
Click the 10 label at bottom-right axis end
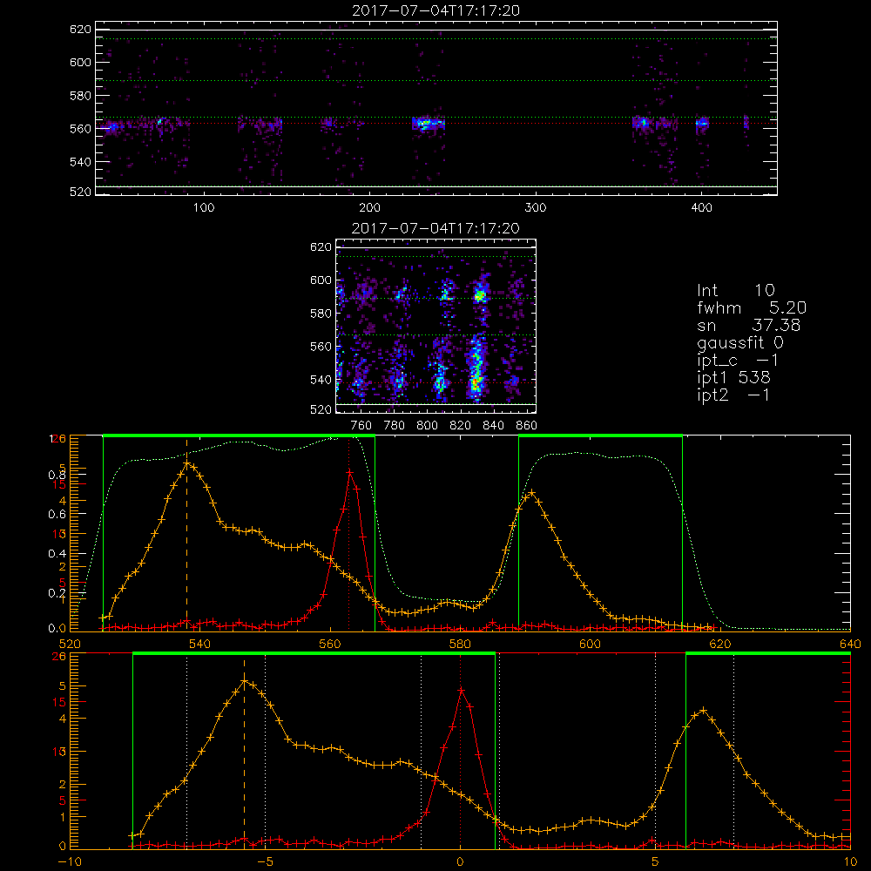click(850, 862)
